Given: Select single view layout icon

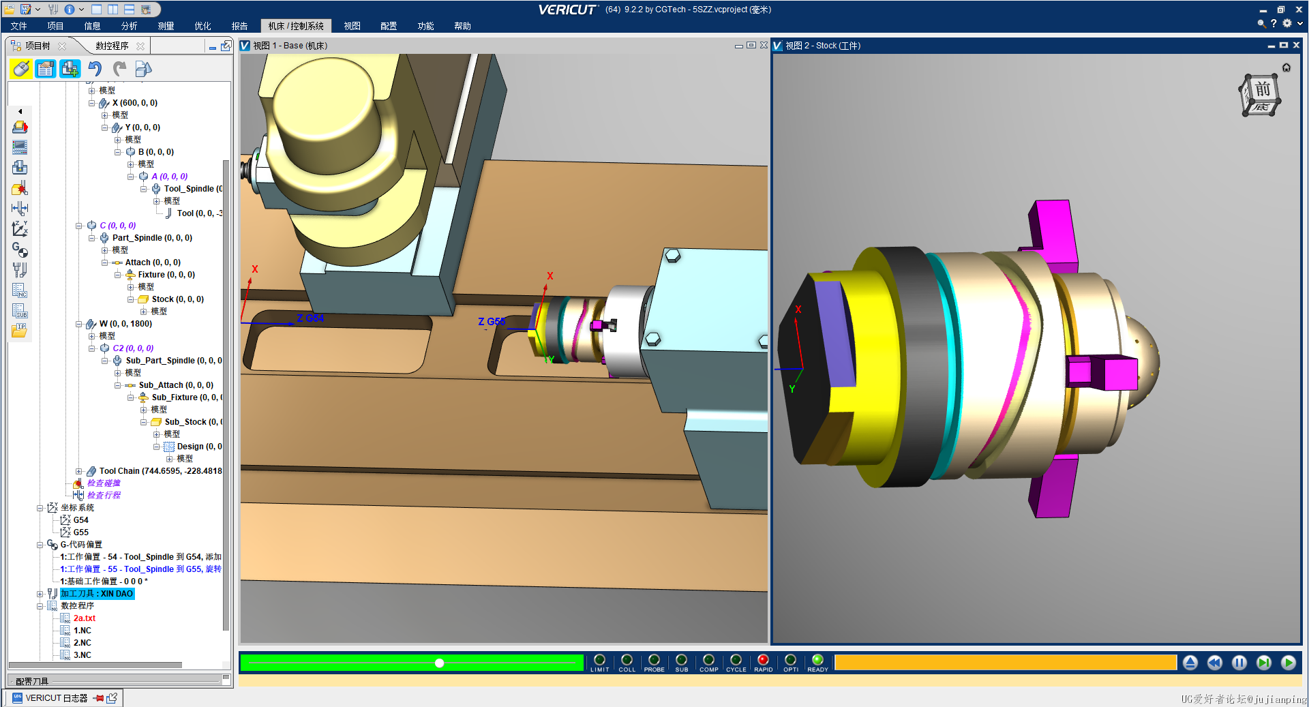Looking at the screenshot, I should coord(97,10).
